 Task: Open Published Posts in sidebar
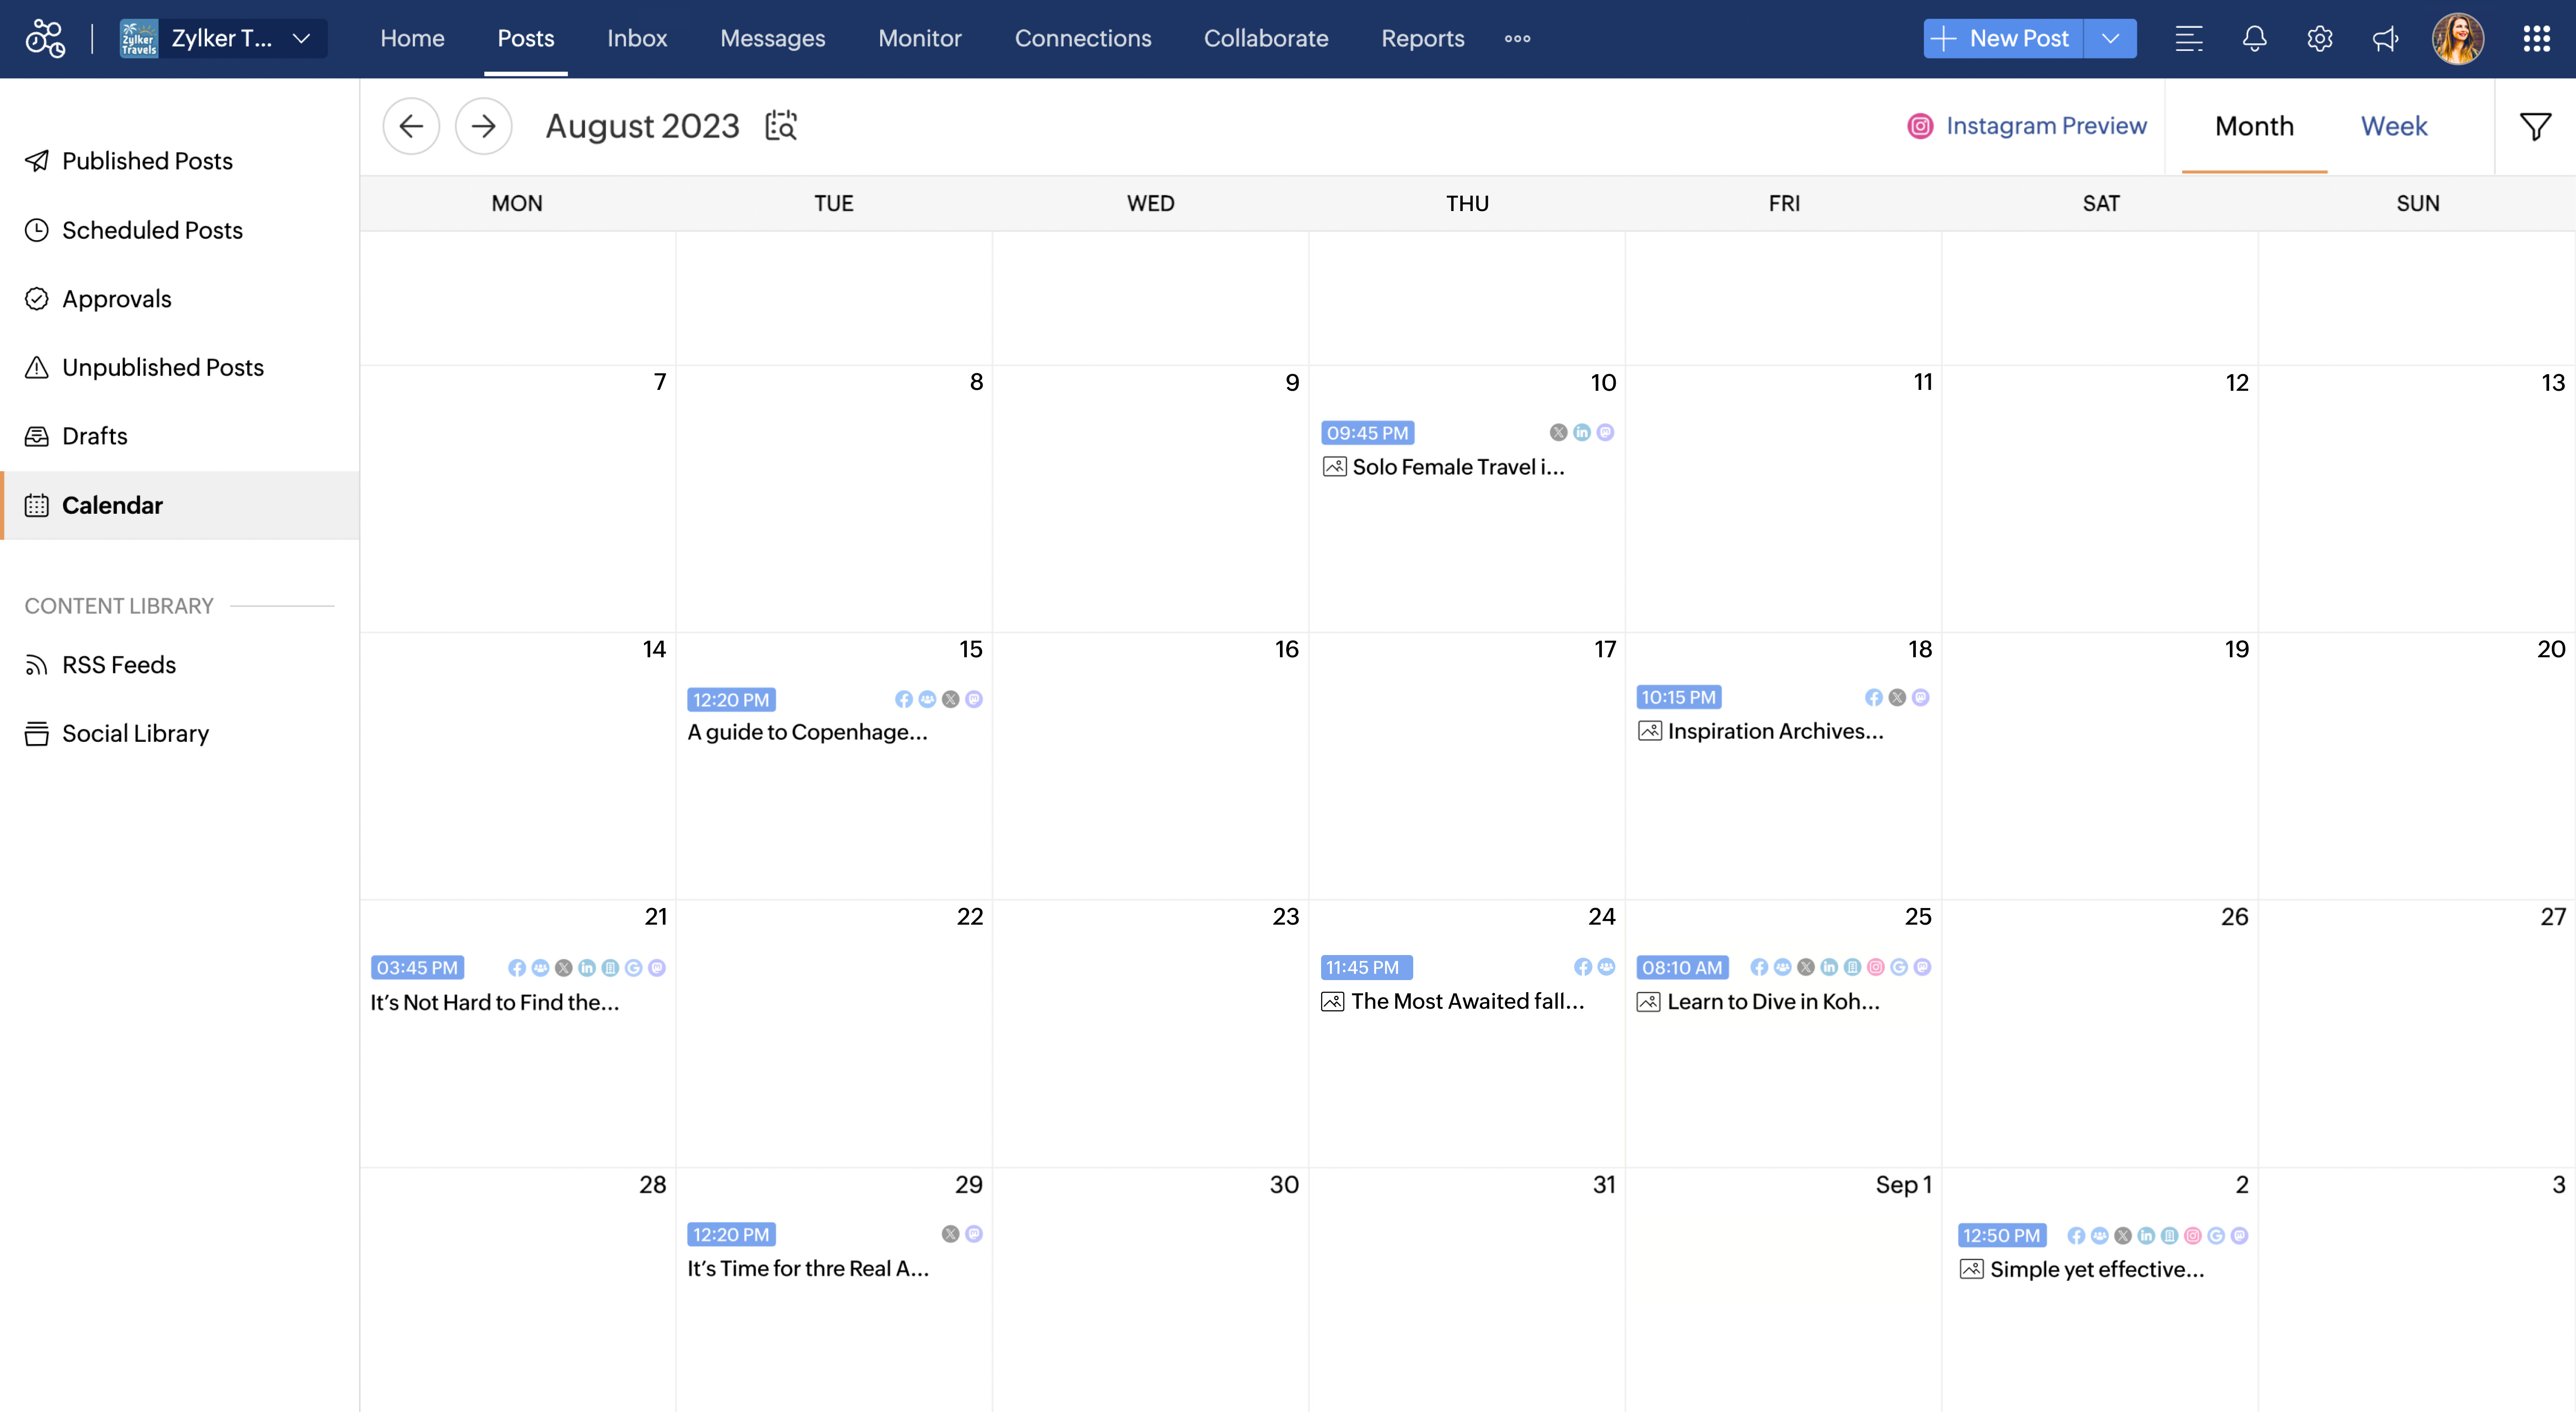147,160
